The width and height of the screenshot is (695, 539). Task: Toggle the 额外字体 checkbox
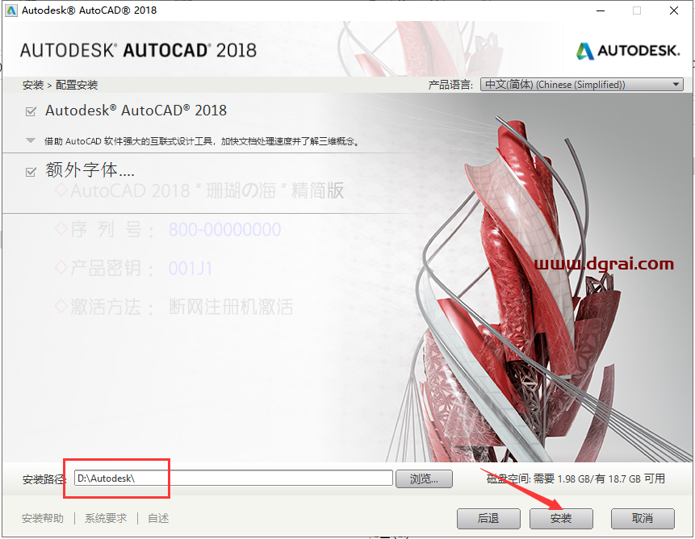click(31, 172)
